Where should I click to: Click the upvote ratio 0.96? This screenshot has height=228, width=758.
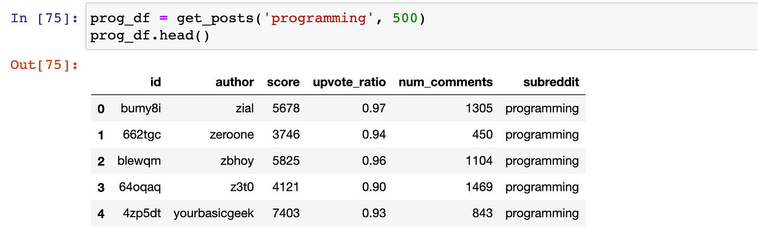pos(375,161)
